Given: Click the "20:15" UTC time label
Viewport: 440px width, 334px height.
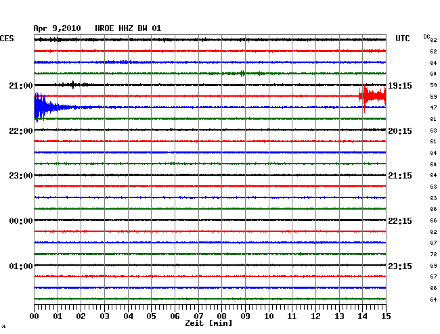Looking at the screenshot, I should [x=400, y=131].
